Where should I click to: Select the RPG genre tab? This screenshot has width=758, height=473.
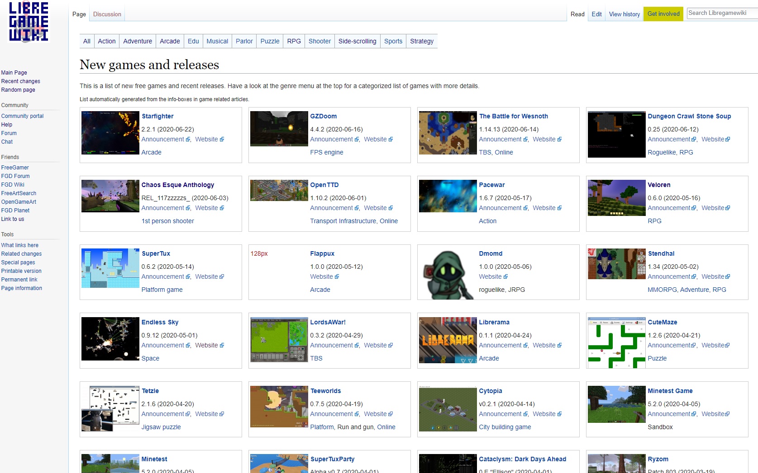pos(294,41)
